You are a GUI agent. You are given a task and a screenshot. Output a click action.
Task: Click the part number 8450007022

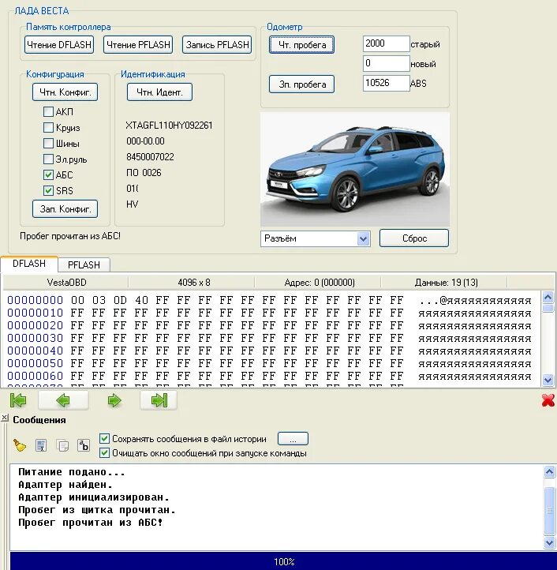click(x=150, y=157)
